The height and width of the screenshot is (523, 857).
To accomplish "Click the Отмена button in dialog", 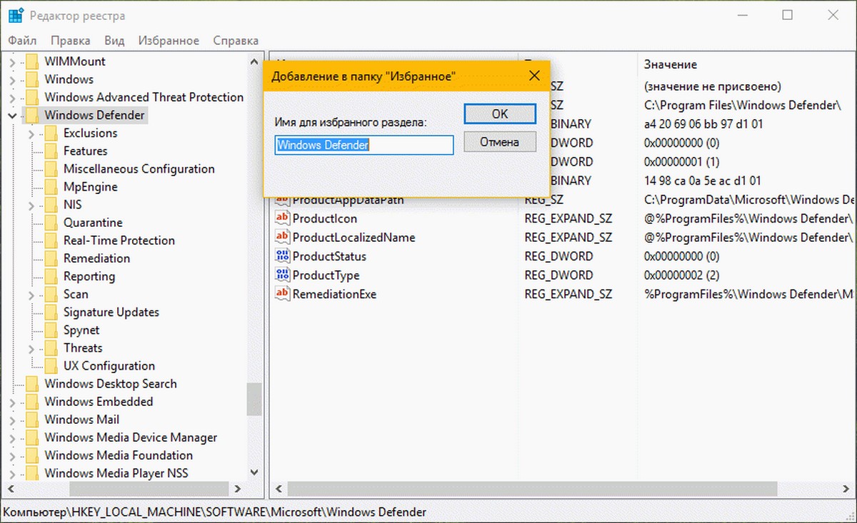I will 500,142.
